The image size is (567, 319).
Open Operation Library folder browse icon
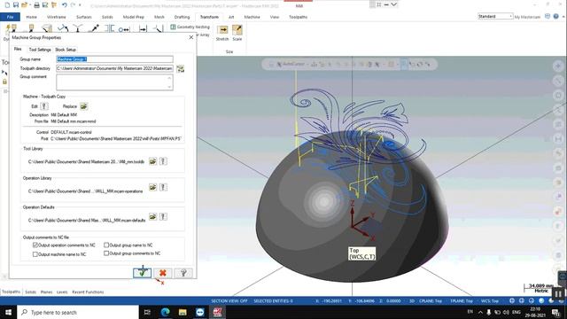tap(152, 187)
